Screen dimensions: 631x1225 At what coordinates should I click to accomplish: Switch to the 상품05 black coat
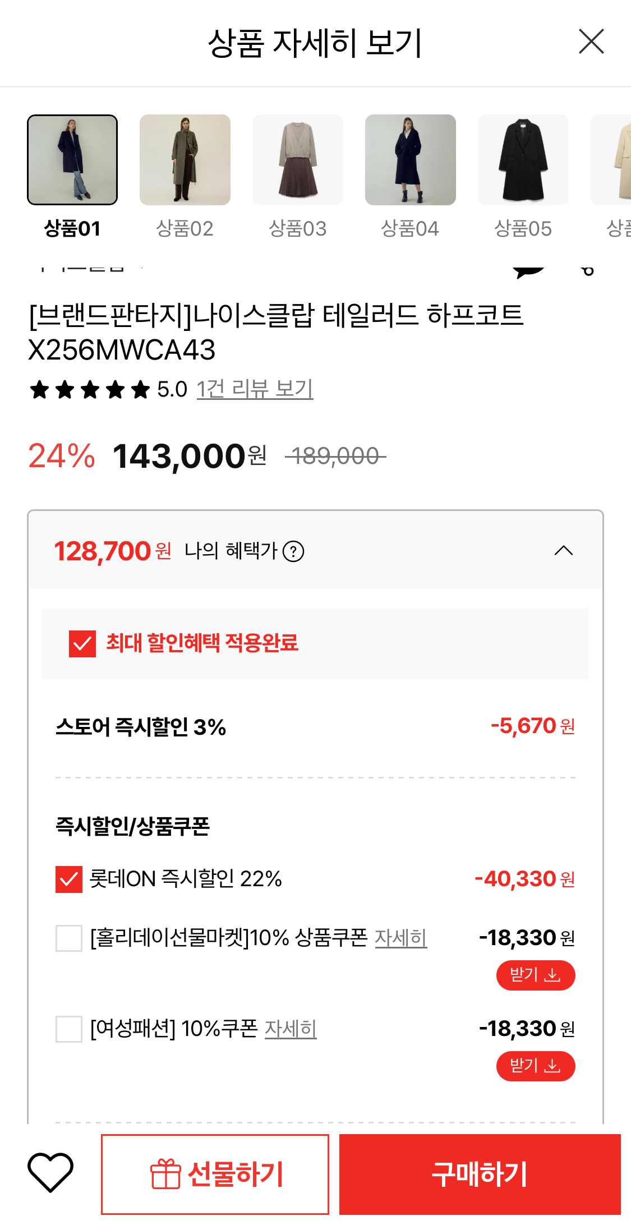(x=523, y=160)
